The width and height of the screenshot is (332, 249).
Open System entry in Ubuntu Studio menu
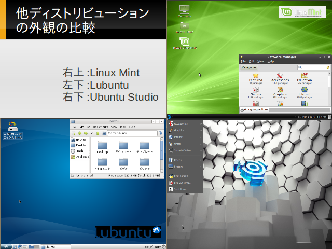coord(185,167)
